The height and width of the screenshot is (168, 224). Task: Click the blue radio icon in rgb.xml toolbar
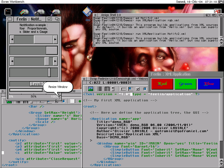tap(145, 89)
